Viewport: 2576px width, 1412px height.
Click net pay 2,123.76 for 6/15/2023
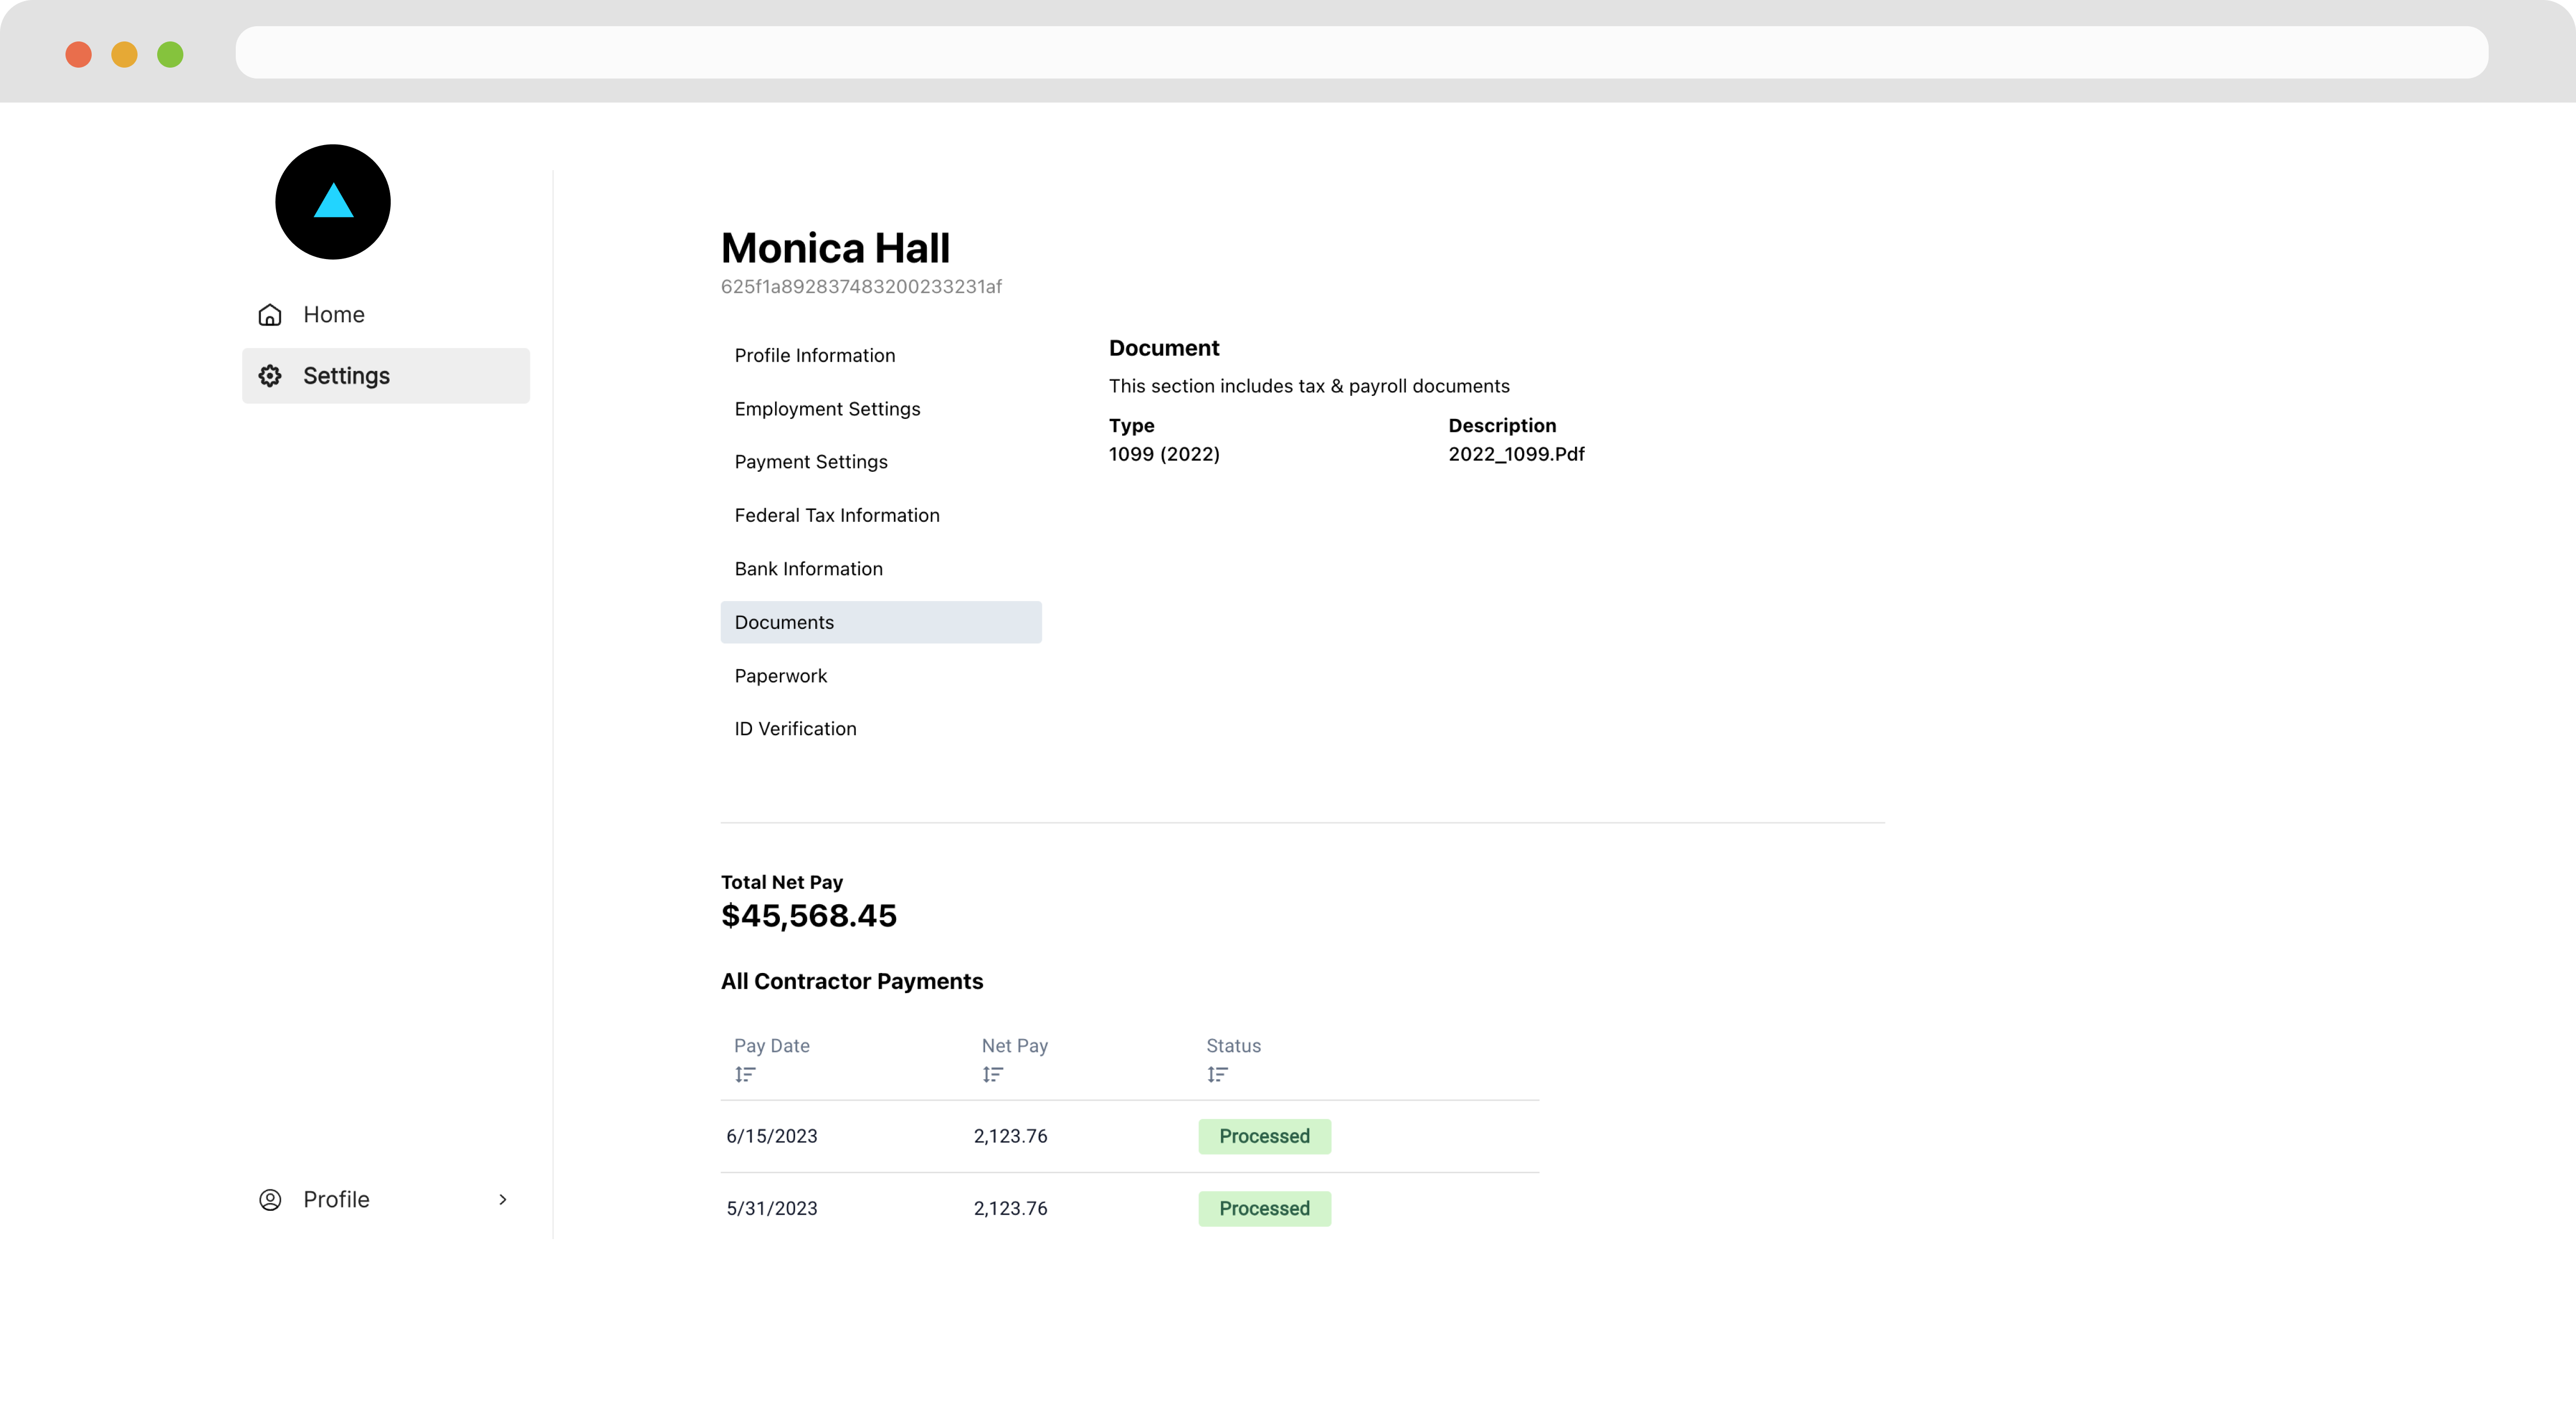pos(1010,1136)
